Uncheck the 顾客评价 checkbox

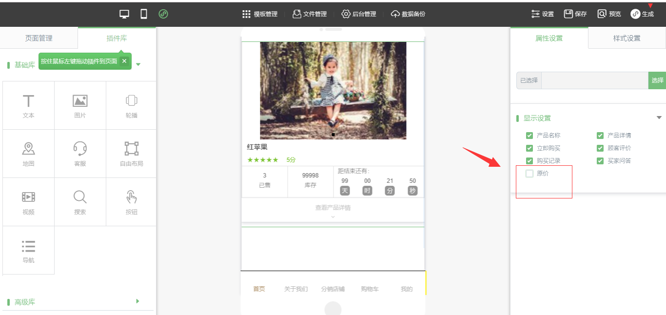(x=600, y=148)
